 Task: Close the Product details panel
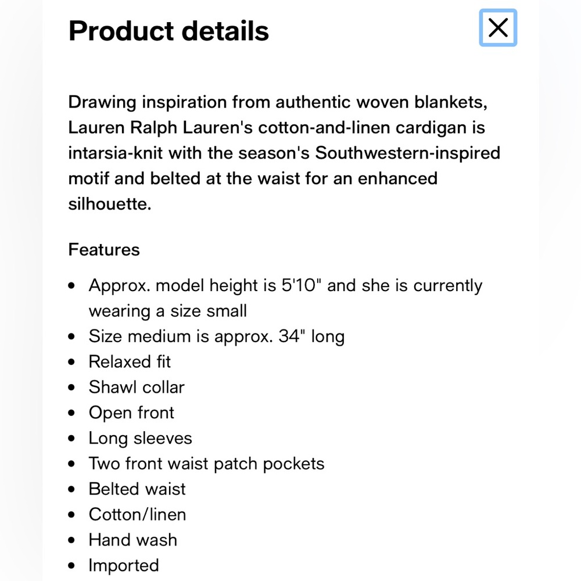498,28
